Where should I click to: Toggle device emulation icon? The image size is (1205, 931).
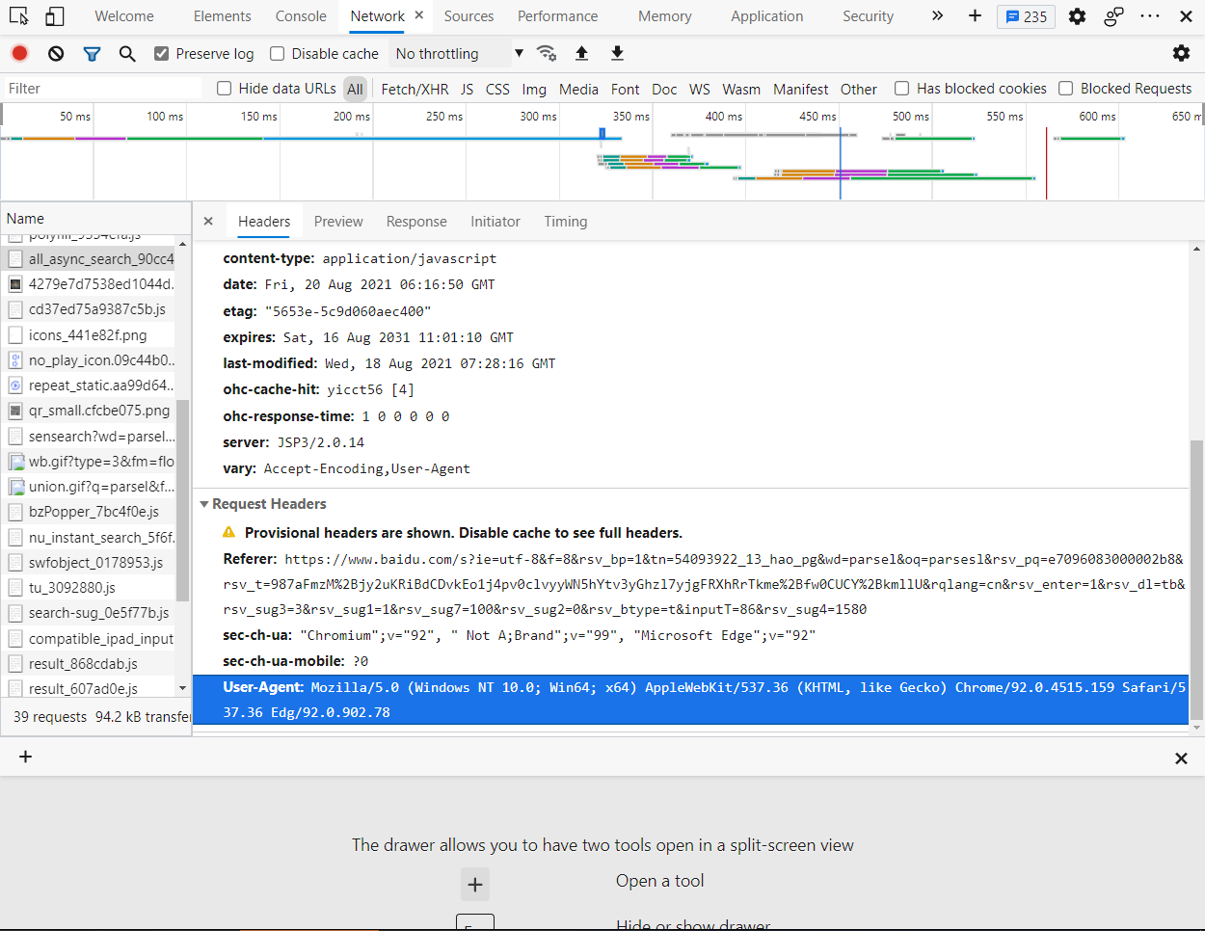click(55, 16)
